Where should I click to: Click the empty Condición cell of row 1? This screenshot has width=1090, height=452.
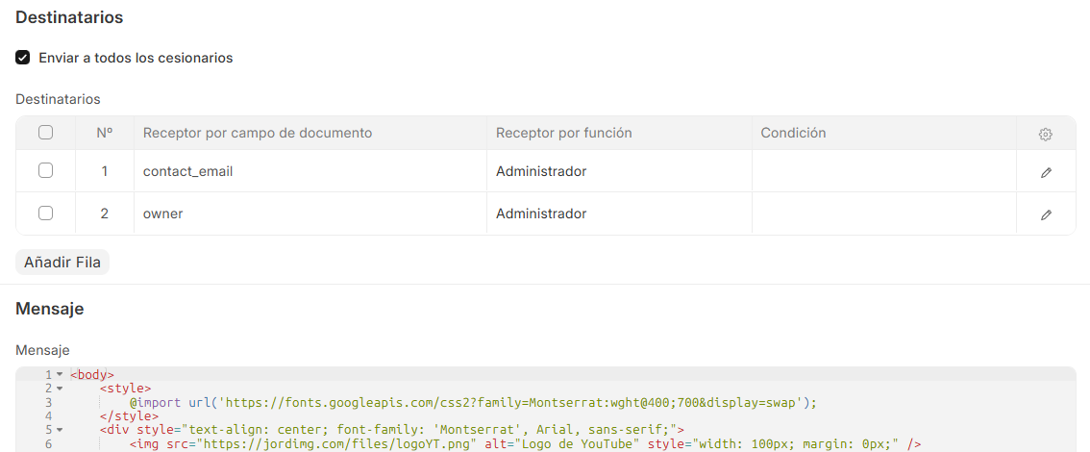(x=883, y=171)
